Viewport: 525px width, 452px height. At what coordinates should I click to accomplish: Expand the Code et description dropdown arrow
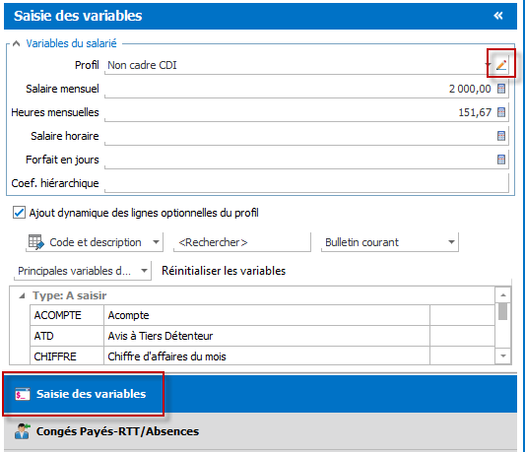(x=156, y=242)
